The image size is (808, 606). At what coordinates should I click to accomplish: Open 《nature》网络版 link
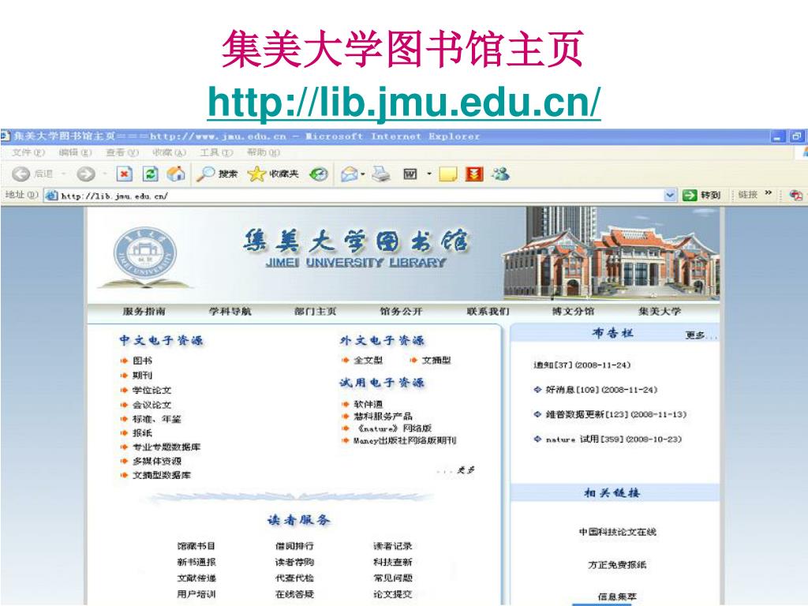[x=395, y=428]
